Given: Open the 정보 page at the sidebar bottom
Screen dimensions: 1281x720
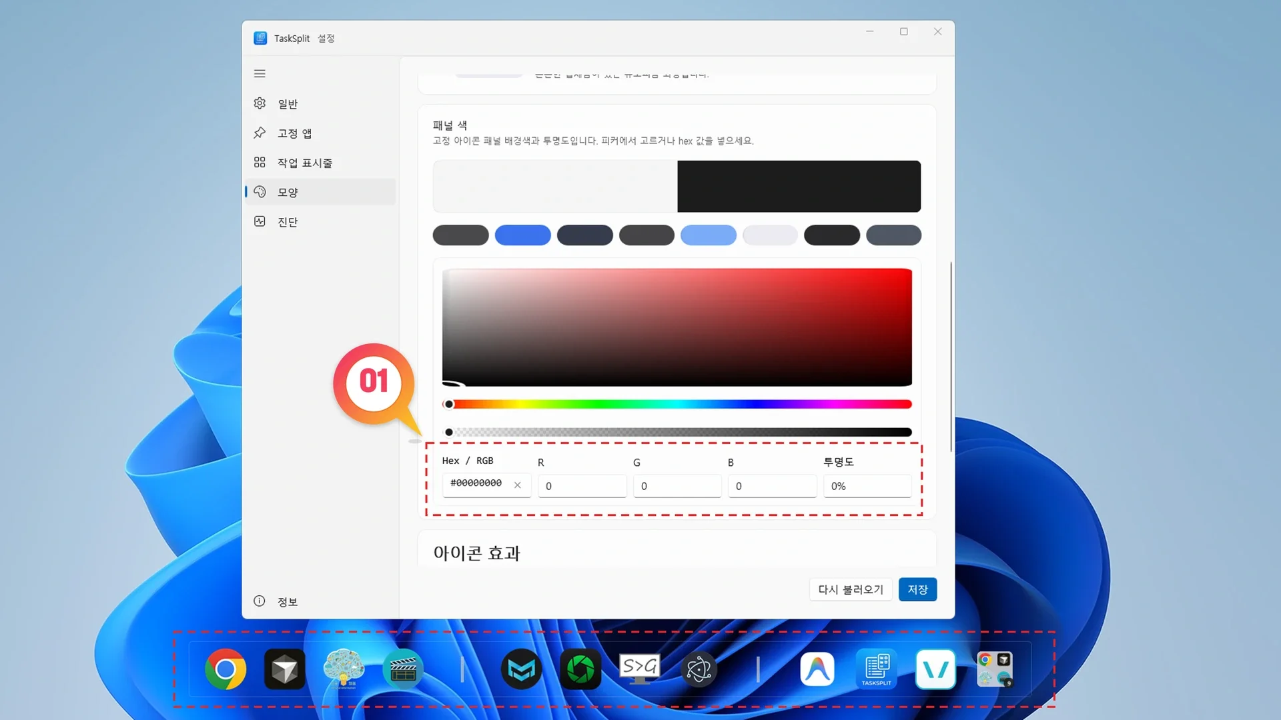Looking at the screenshot, I should pos(320,601).
